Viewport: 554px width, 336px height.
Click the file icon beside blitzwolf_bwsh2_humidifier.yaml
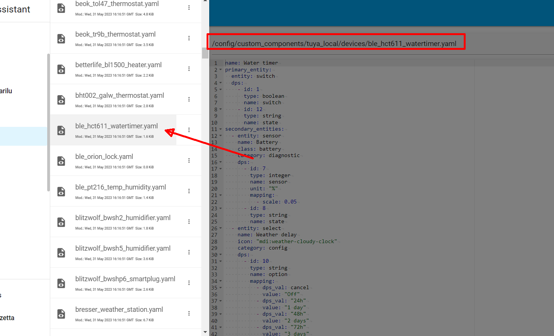[x=61, y=222]
